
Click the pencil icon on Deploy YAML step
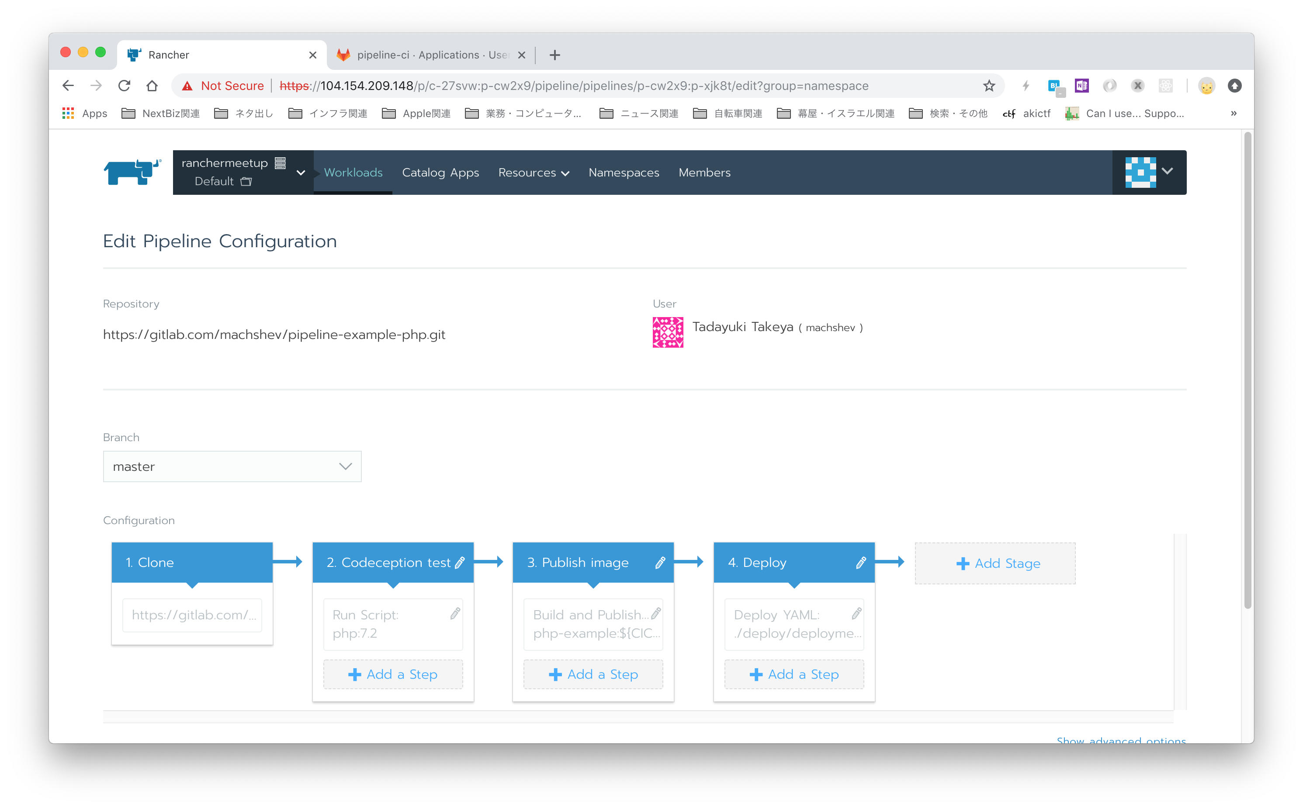pos(855,614)
